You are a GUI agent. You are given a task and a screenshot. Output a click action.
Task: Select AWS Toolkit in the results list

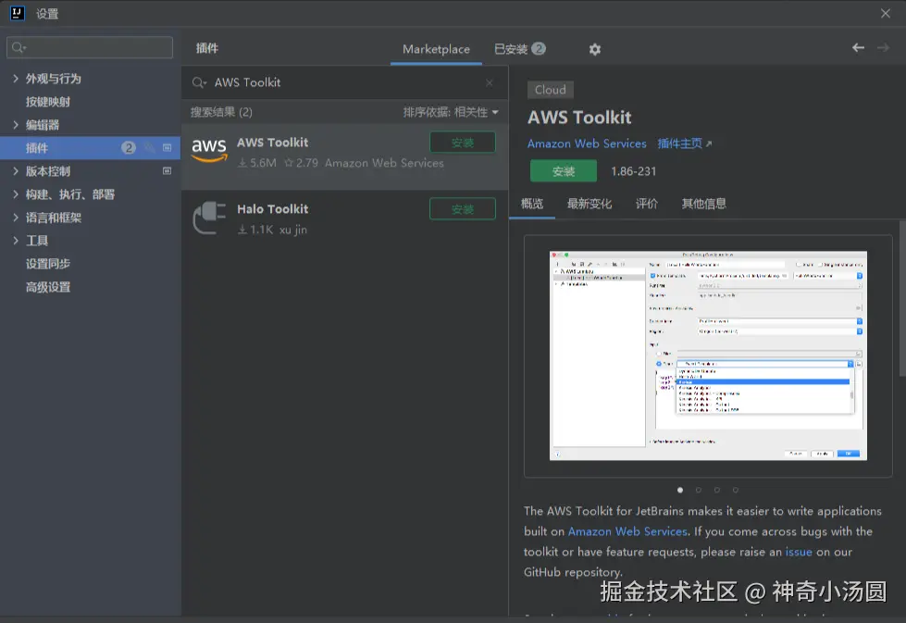[345, 156]
